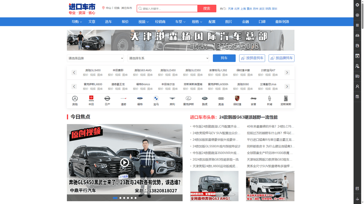Viewport: 364px width, 204px height.
Task: Open the yen truck icon in sidebar
Action: [x=357, y=76]
